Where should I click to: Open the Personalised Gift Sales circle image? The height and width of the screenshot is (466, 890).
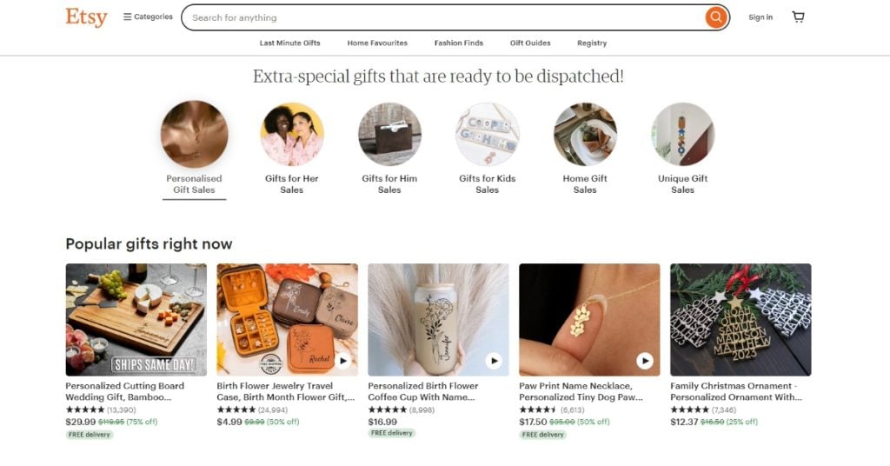click(x=194, y=135)
